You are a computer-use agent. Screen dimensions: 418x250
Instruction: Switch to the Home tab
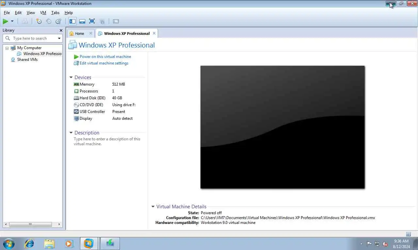coord(79,34)
